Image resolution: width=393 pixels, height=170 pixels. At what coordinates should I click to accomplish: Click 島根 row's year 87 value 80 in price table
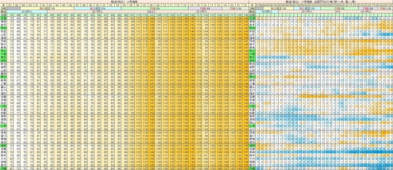[x=11, y=119]
